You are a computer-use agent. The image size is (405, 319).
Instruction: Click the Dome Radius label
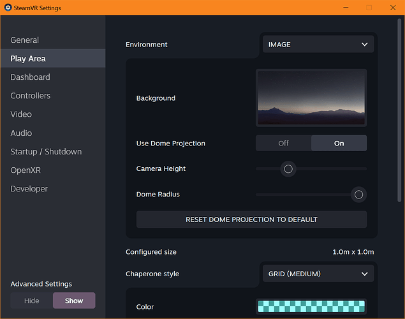pos(158,194)
